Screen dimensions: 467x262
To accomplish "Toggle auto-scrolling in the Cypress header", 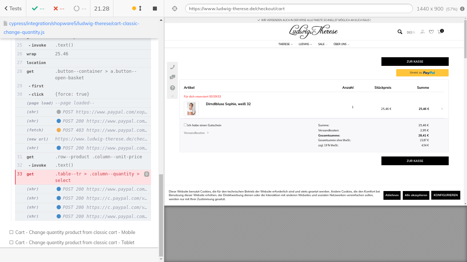I will (x=137, y=8).
